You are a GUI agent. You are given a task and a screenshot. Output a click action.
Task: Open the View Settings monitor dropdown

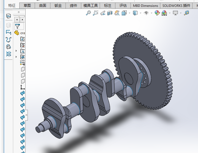point(181,13)
